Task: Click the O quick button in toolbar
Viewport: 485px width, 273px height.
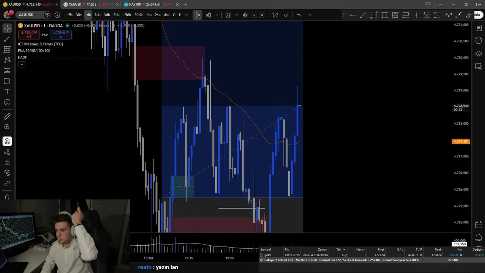Action: 261,15
